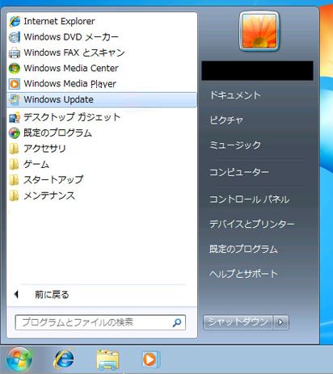This screenshot has width=333, height=374.
Task: Click the Windows Media Center green orb icon
Action: tap(15, 69)
